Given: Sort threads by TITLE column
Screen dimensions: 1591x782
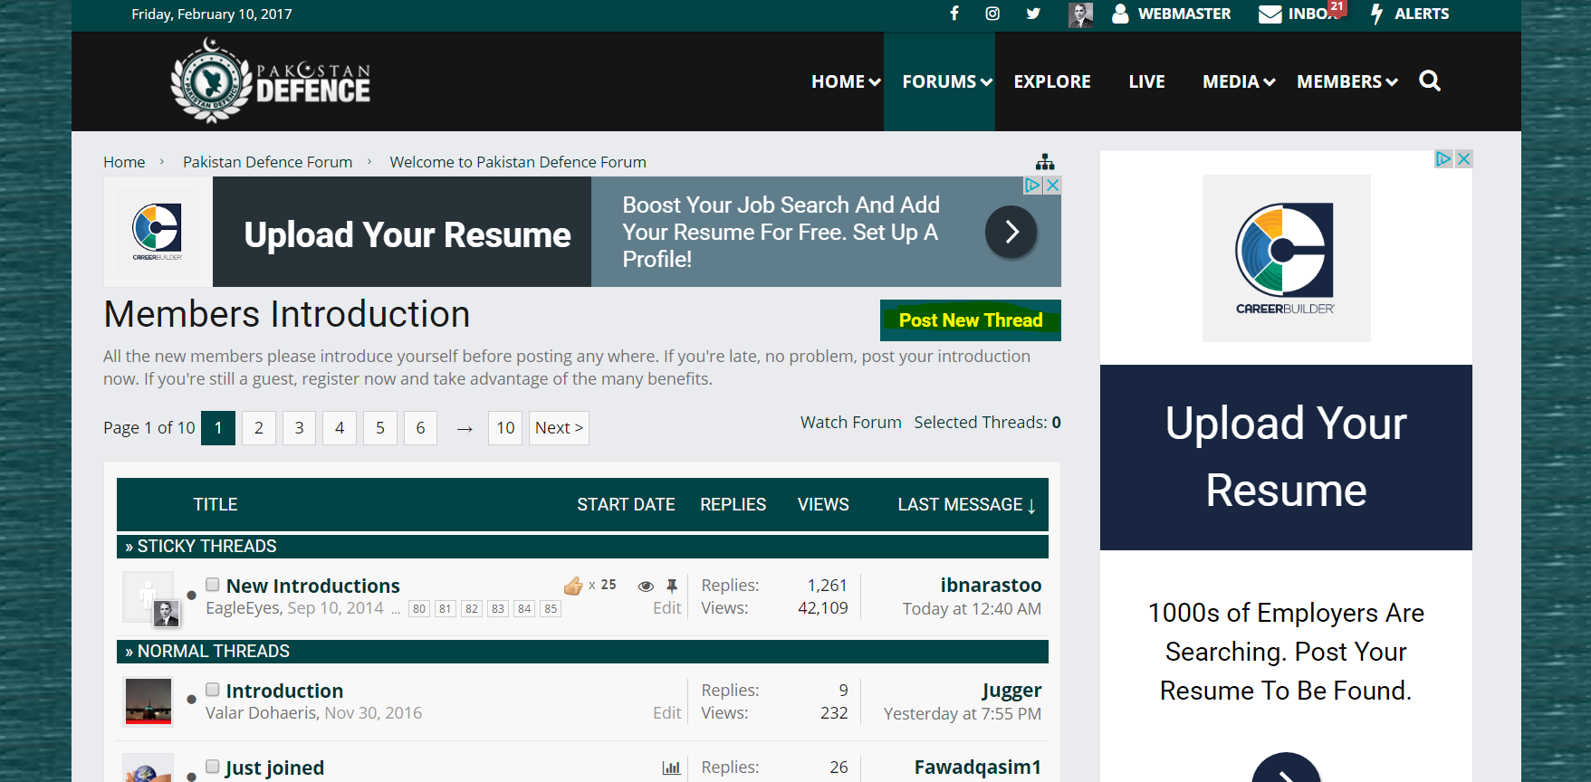Looking at the screenshot, I should pos(216,504).
